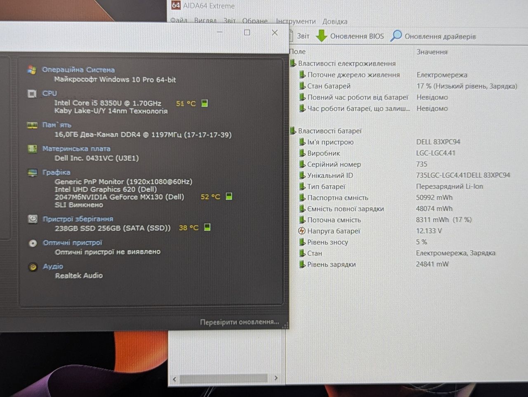Select the Тип батареї row
This screenshot has width=528, height=397.
[x=391, y=186]
